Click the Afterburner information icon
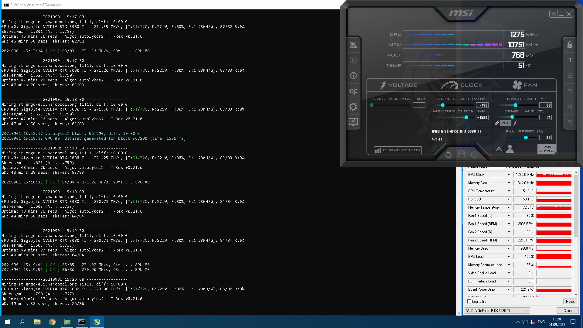 (353, 76)
